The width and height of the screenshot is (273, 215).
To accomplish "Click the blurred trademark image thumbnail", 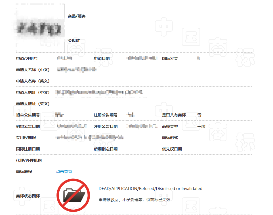I will tap(40, 28).
